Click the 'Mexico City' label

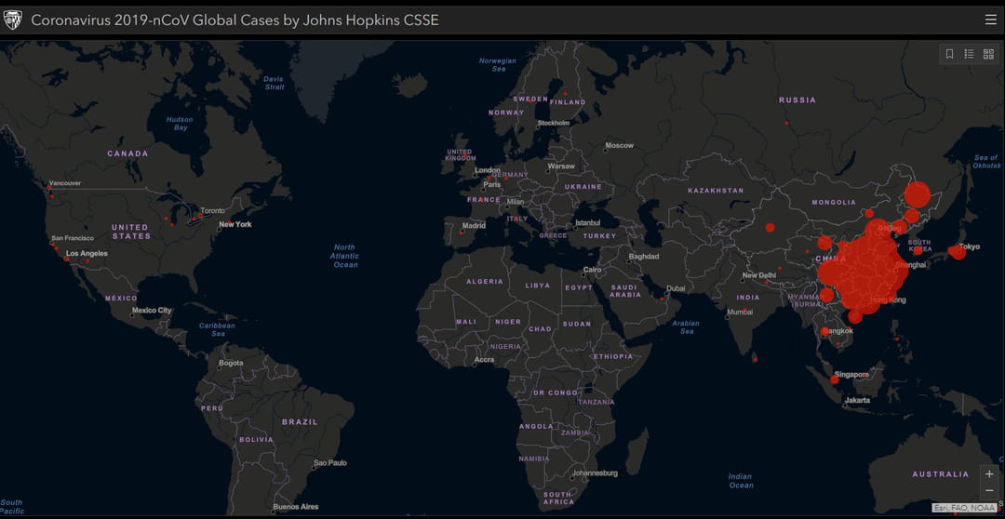pos(152,310)
